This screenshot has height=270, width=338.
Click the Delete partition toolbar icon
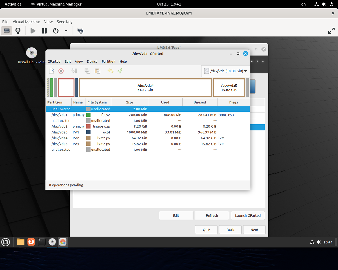61,71
